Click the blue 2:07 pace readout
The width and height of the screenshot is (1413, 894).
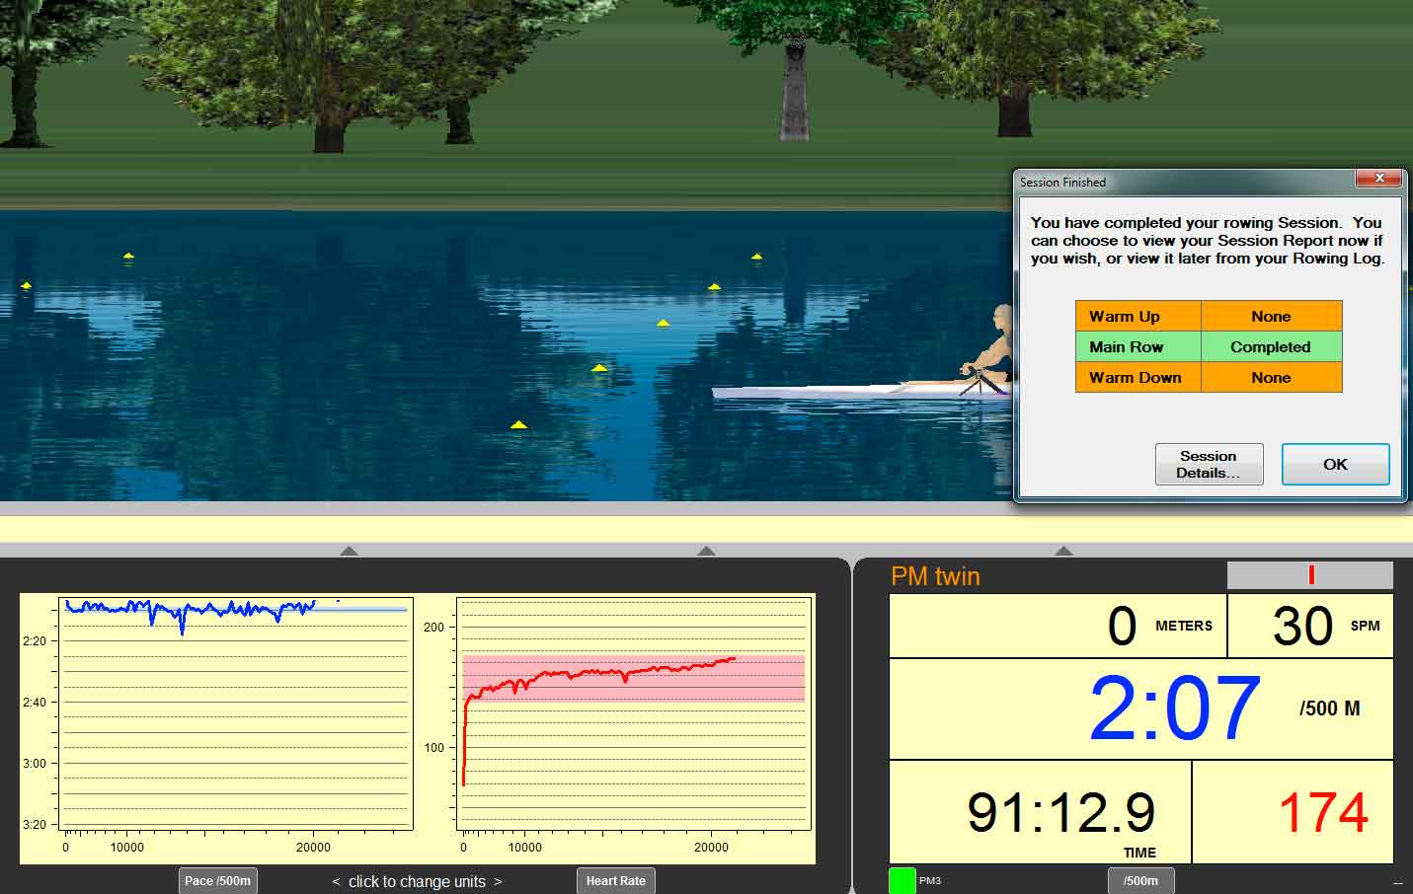click(1174, 707)
